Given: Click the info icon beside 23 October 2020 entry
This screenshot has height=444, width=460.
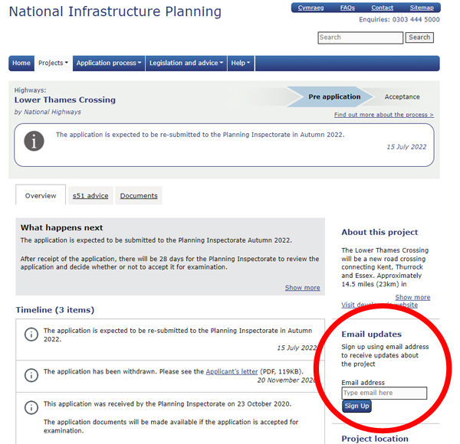Looking at the screenshot, I should (31, 407).
